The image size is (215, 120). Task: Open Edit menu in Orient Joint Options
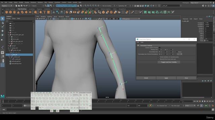pos(138,42)
